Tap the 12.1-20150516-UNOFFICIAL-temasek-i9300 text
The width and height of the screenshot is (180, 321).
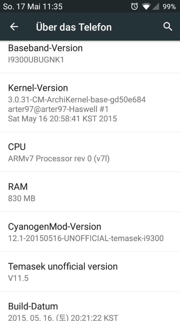86,238
